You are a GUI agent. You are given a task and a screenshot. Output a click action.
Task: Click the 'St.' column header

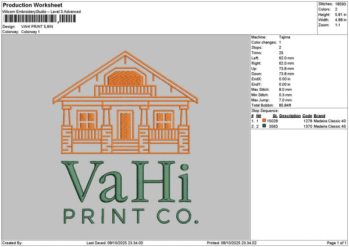[275, 116]
